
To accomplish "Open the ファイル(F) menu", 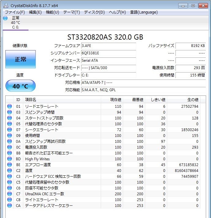I will pos(15,12).
